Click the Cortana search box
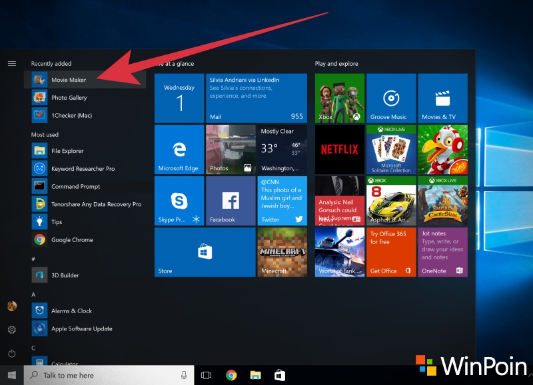This screenshot has width=533, height=385. point(109,375)
